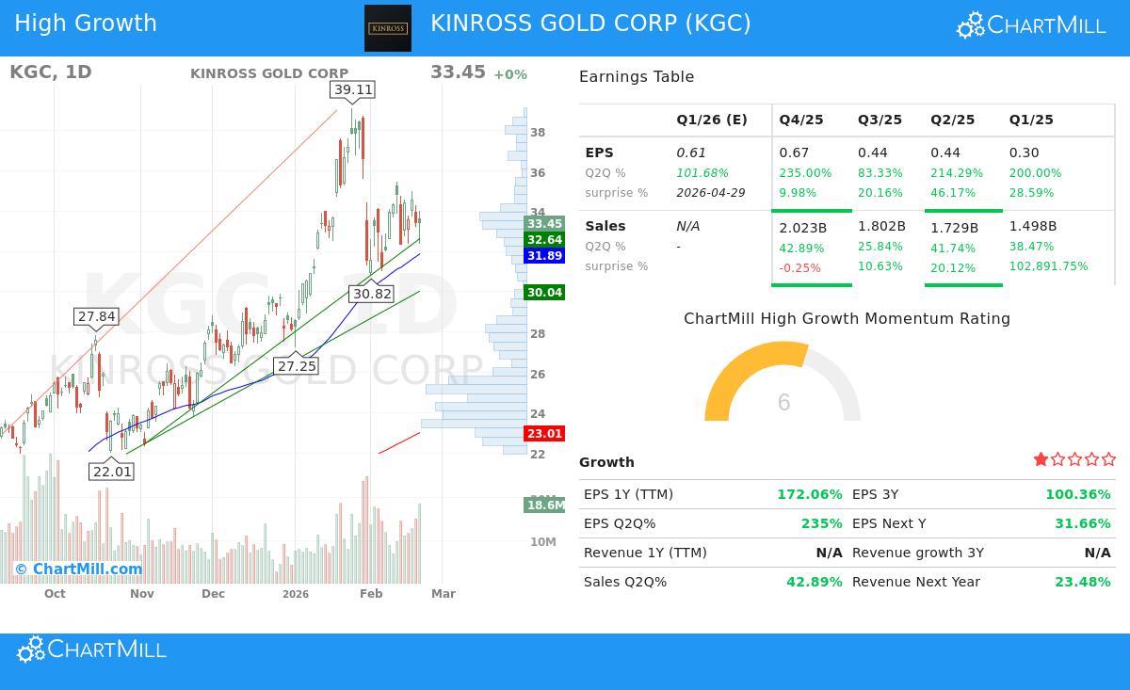This screenshot has width=1130, height=690.
Task: Select the High Growth header label
Action: (86, 23)
